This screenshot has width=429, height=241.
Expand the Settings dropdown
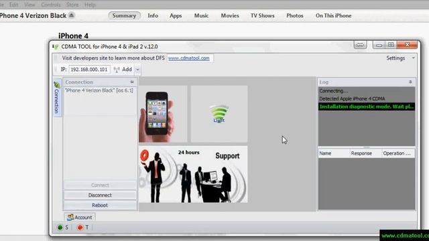click(x=401, y=58)
